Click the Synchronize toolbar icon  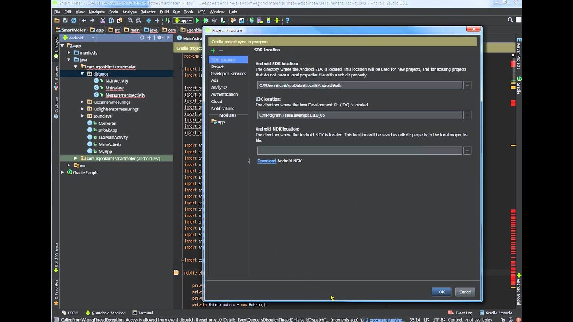73,21
